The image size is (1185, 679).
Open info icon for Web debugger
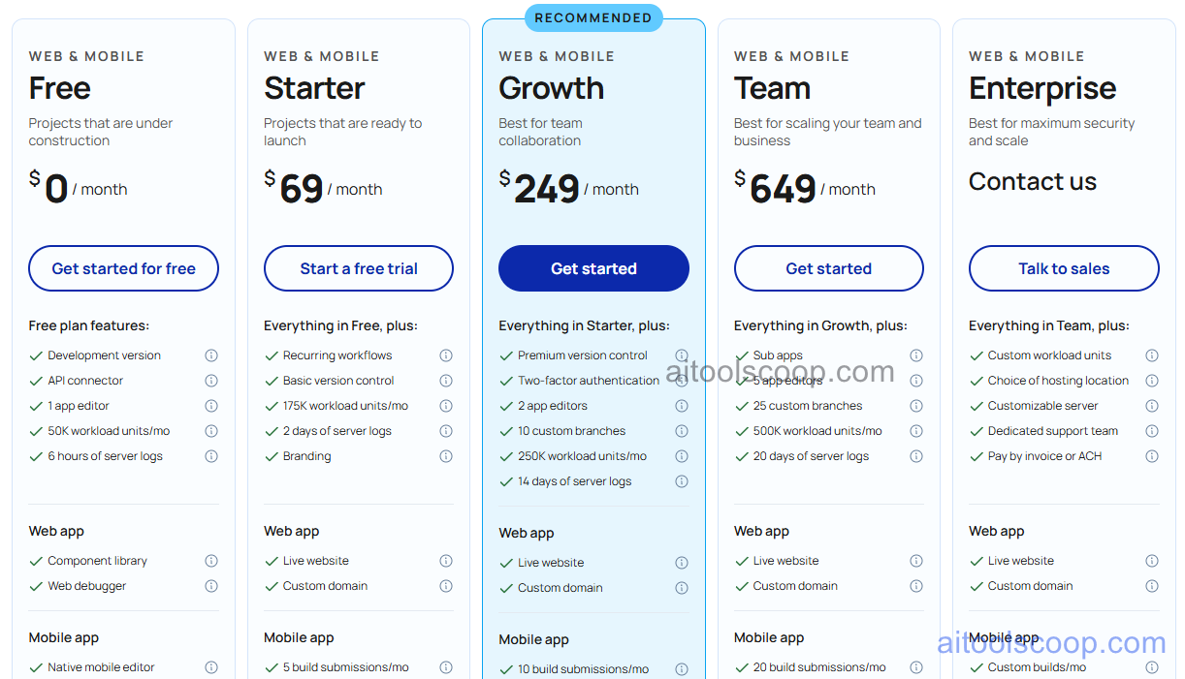coord(211,586)
